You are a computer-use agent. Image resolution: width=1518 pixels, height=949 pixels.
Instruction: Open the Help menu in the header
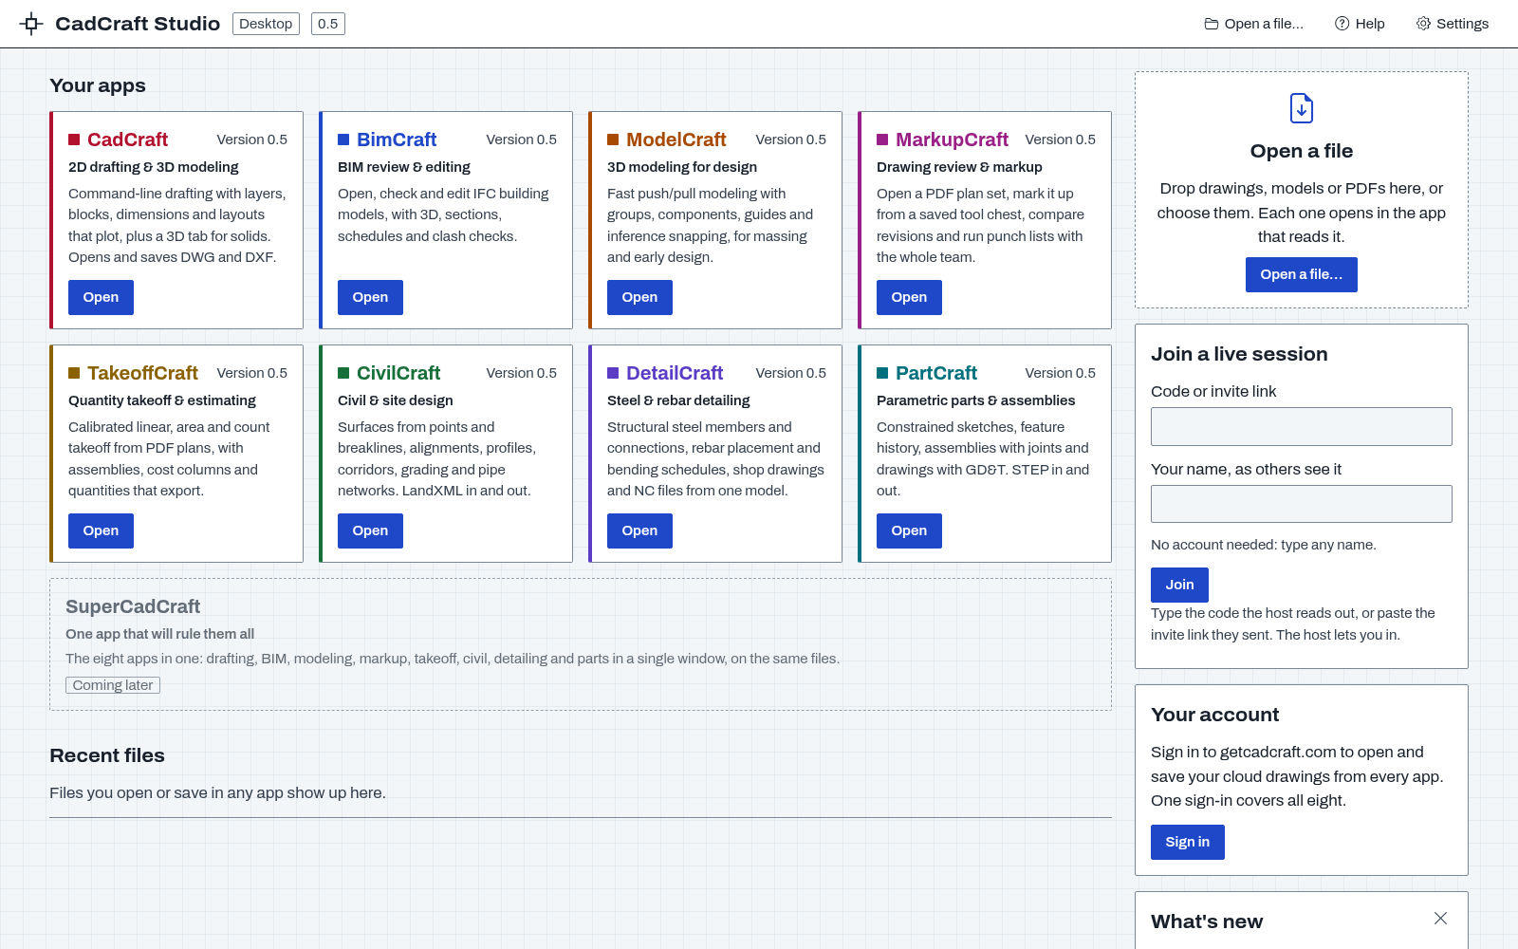click(1360, 24)
